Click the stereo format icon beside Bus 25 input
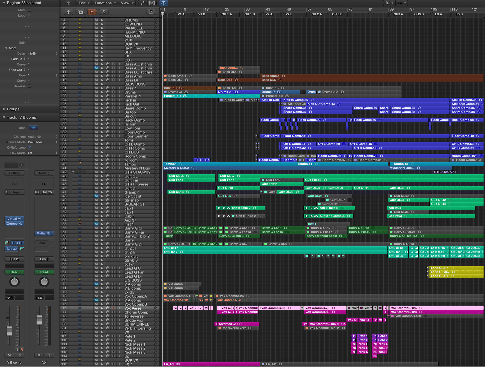The width and height of the screenshot is (485, 367). click(x=37, y=192)
